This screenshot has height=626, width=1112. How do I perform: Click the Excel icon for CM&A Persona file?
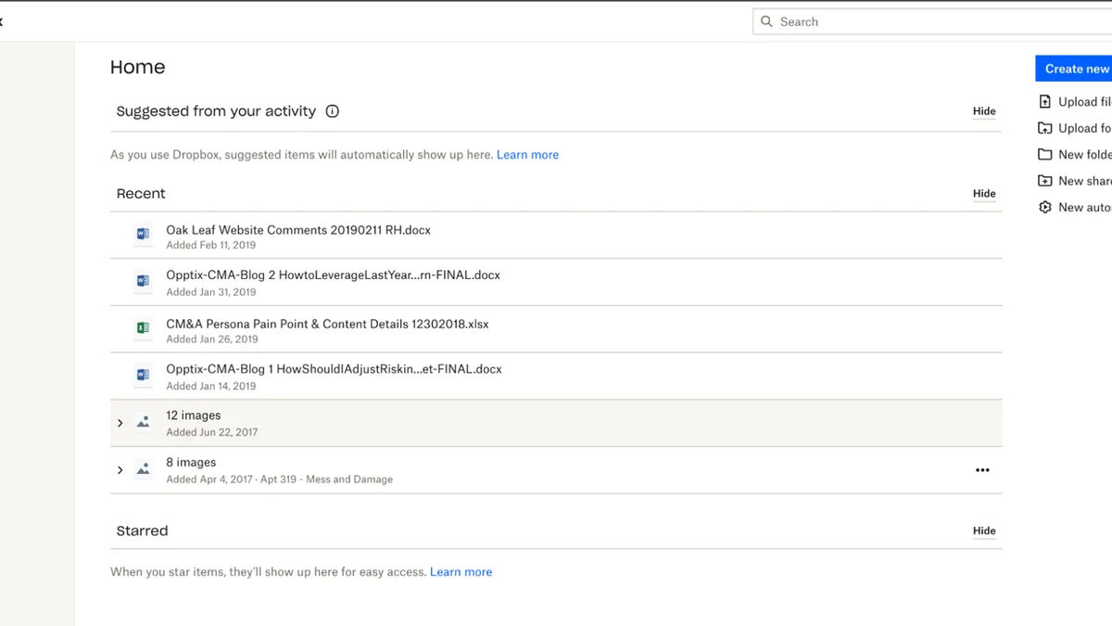(x=143, y=328)
